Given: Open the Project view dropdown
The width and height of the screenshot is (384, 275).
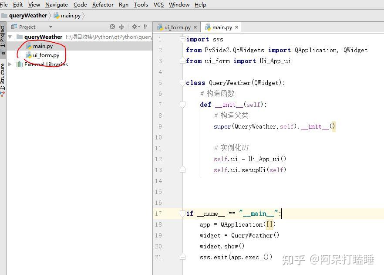Looking at the screenshot, I should pos(51,27).
